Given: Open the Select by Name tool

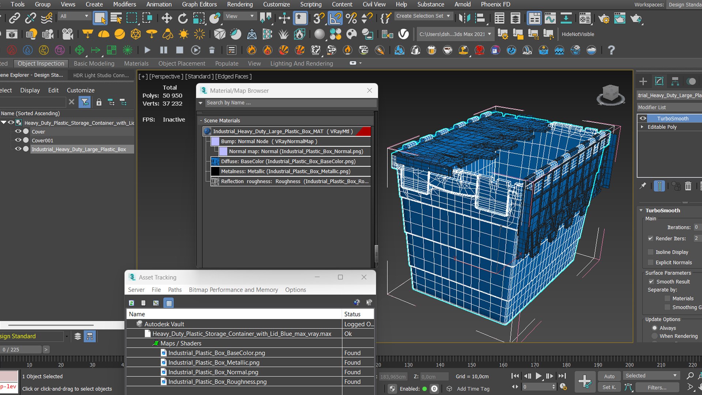Looking at the screenshot, I should (x=116, y=18).
